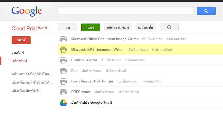Click เปลี่ยนชื่อ to rename the printer
This screenshot has width=223, height=124.
(145, 27)
